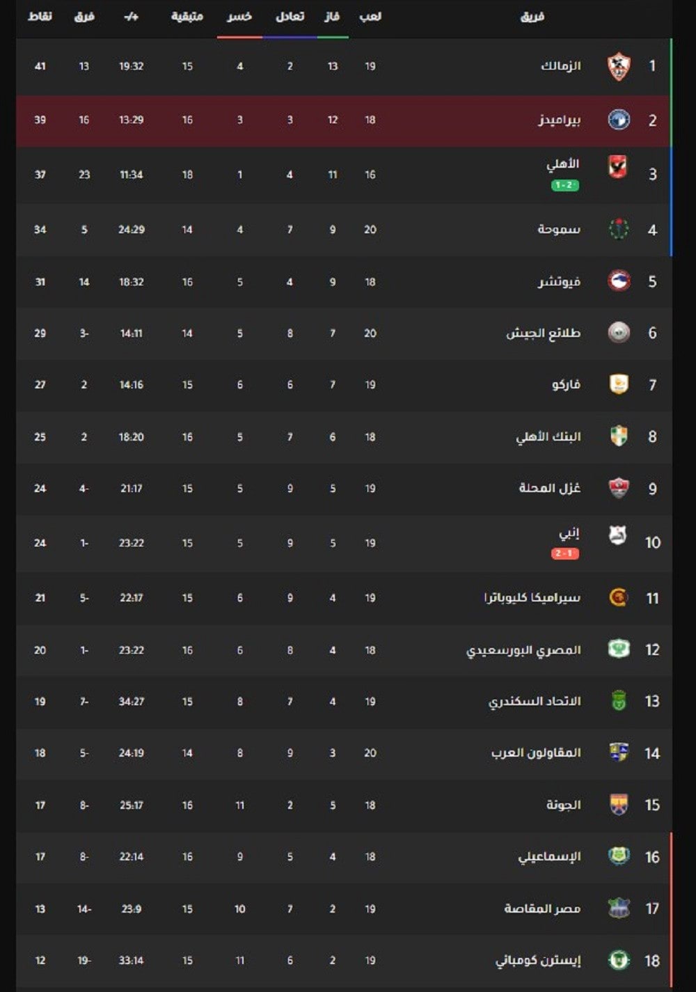Sort table by خسر column header
696x992 pixels.
click(x=239, y=17)
